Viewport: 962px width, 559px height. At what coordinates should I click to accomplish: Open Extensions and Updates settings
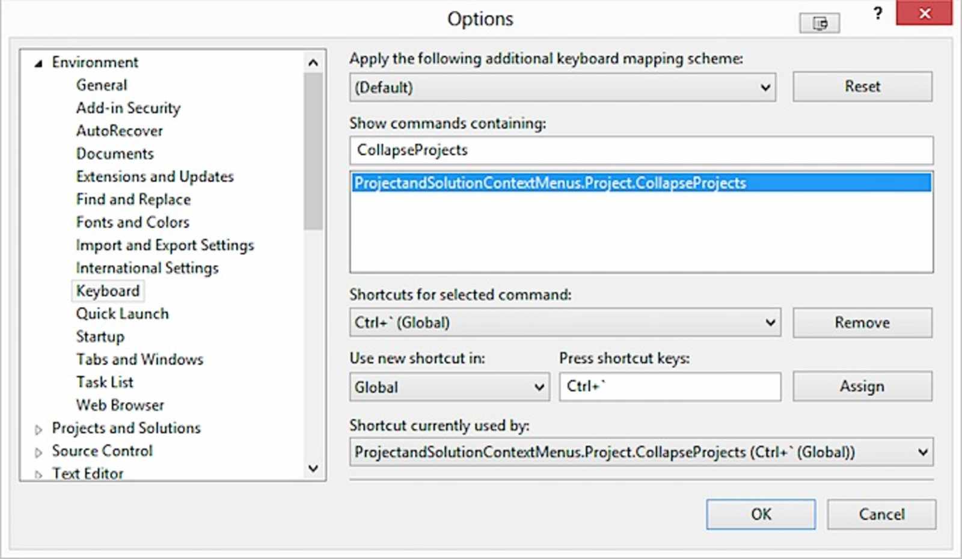point(155,176)
